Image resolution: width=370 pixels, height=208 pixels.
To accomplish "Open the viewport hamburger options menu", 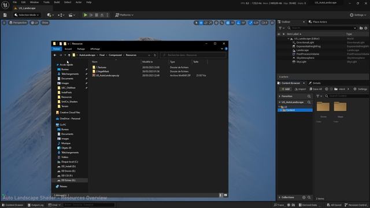I will pos(4,23).
